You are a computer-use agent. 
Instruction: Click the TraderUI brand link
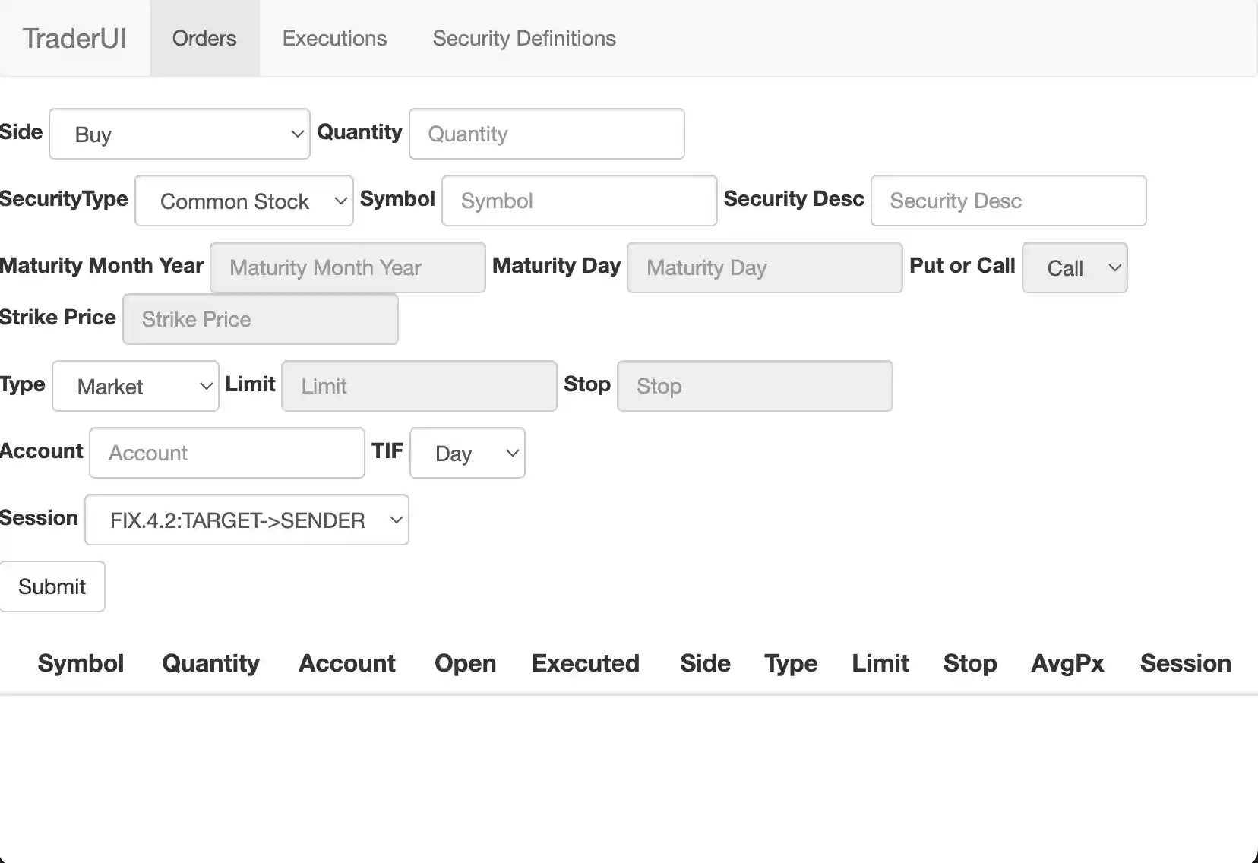pos(74,38)
